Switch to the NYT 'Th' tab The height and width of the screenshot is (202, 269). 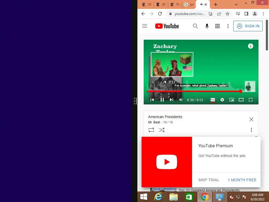point(175,4)
